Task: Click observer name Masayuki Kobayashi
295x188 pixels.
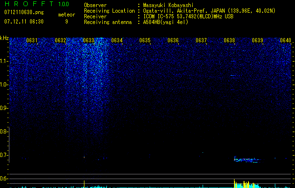Action: point(168,5)
